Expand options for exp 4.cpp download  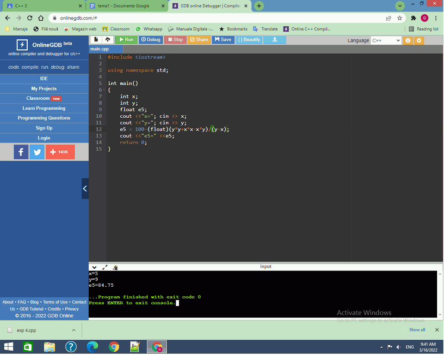pos(74,330)
